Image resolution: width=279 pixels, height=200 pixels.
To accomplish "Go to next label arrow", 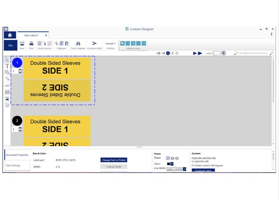I will (x=195, y=53).
